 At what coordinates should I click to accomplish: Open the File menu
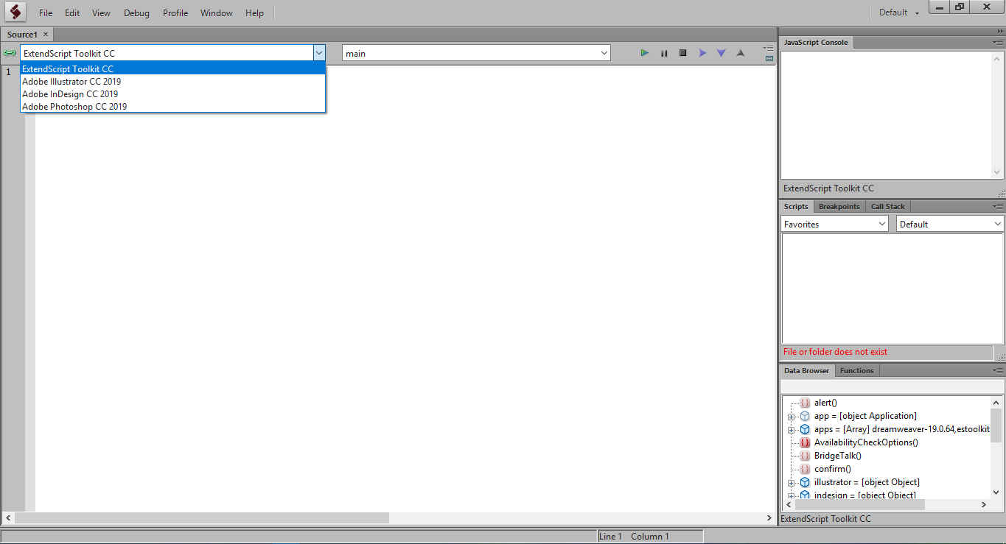pos(46,13)
